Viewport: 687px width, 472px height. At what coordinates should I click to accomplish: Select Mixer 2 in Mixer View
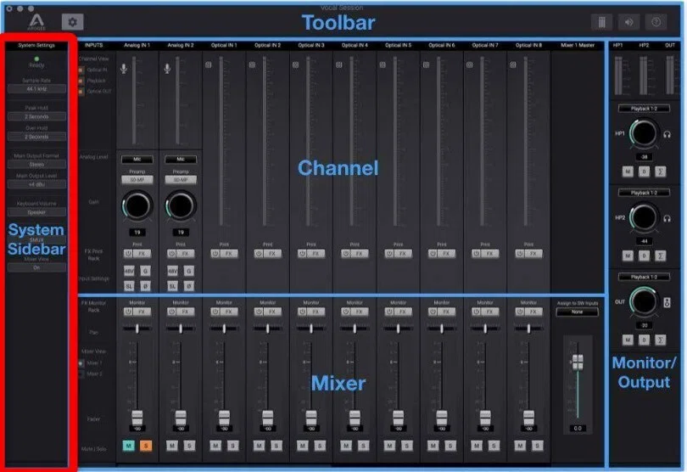pyautogui.click(x=81, y=374)
